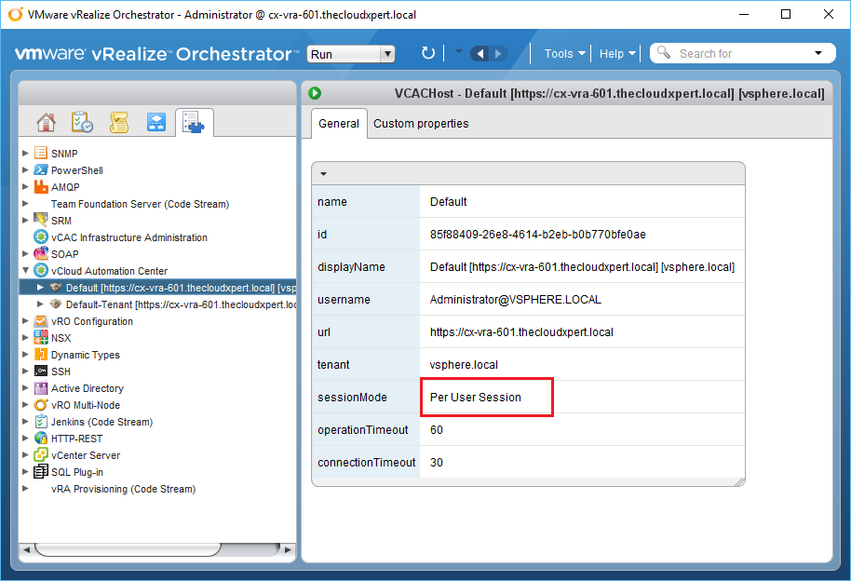851x581 pixels.
Task: Open the workflows view icon
Action: point(156,123)
